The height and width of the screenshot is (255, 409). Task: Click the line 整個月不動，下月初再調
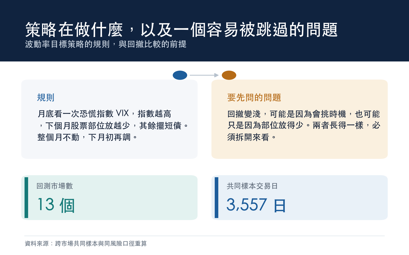tap(87, 137)
